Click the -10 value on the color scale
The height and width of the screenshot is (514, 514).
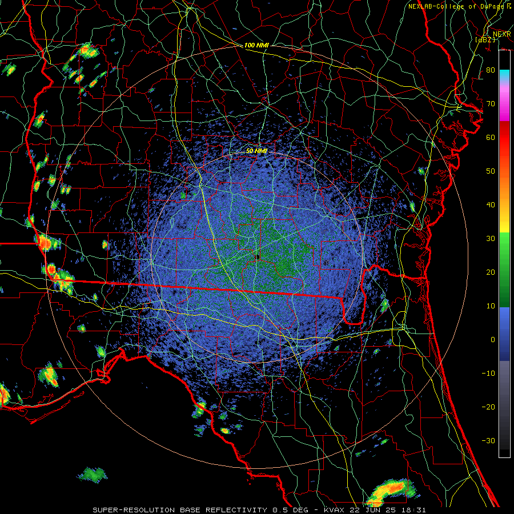tap(488, 374)
